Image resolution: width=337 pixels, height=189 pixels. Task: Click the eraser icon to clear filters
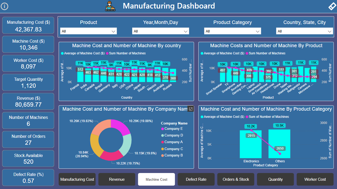(x=332, y=6)
